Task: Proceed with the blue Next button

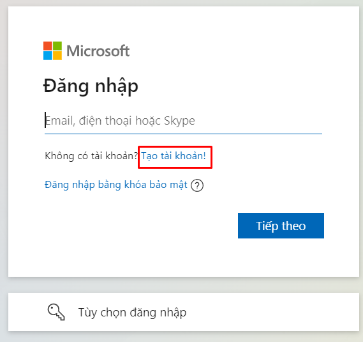Action: 281,226
